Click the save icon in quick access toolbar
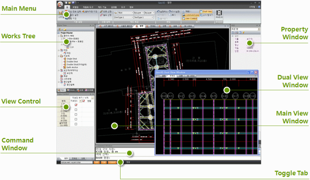Screen dimensions: 310x180 pos(74,3)
